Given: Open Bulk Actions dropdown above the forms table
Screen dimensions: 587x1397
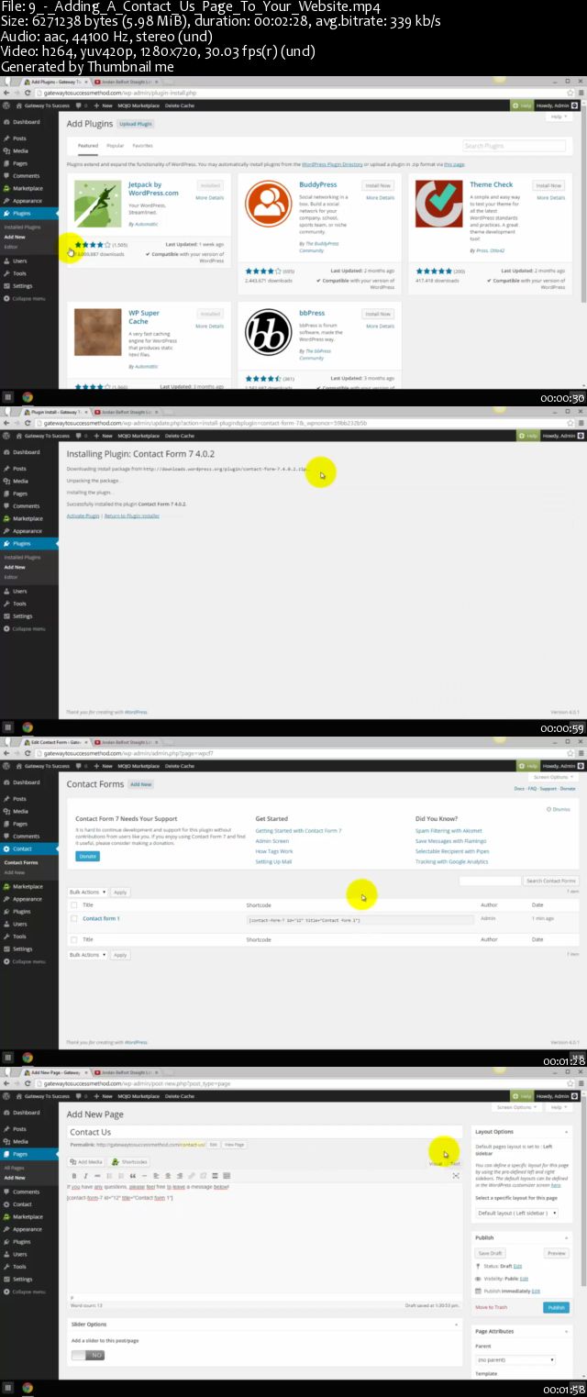Looking at the screenshot, I should point(89,892).
